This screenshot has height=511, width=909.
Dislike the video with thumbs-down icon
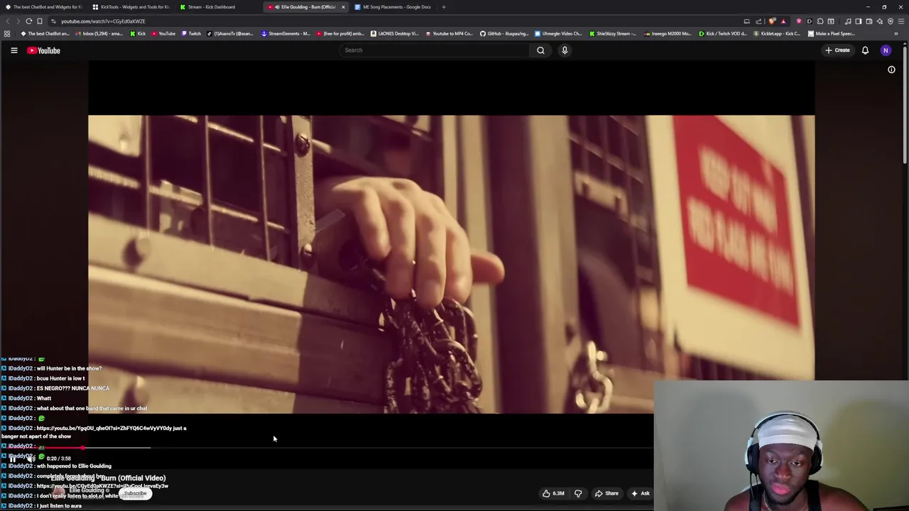(578, 493)
